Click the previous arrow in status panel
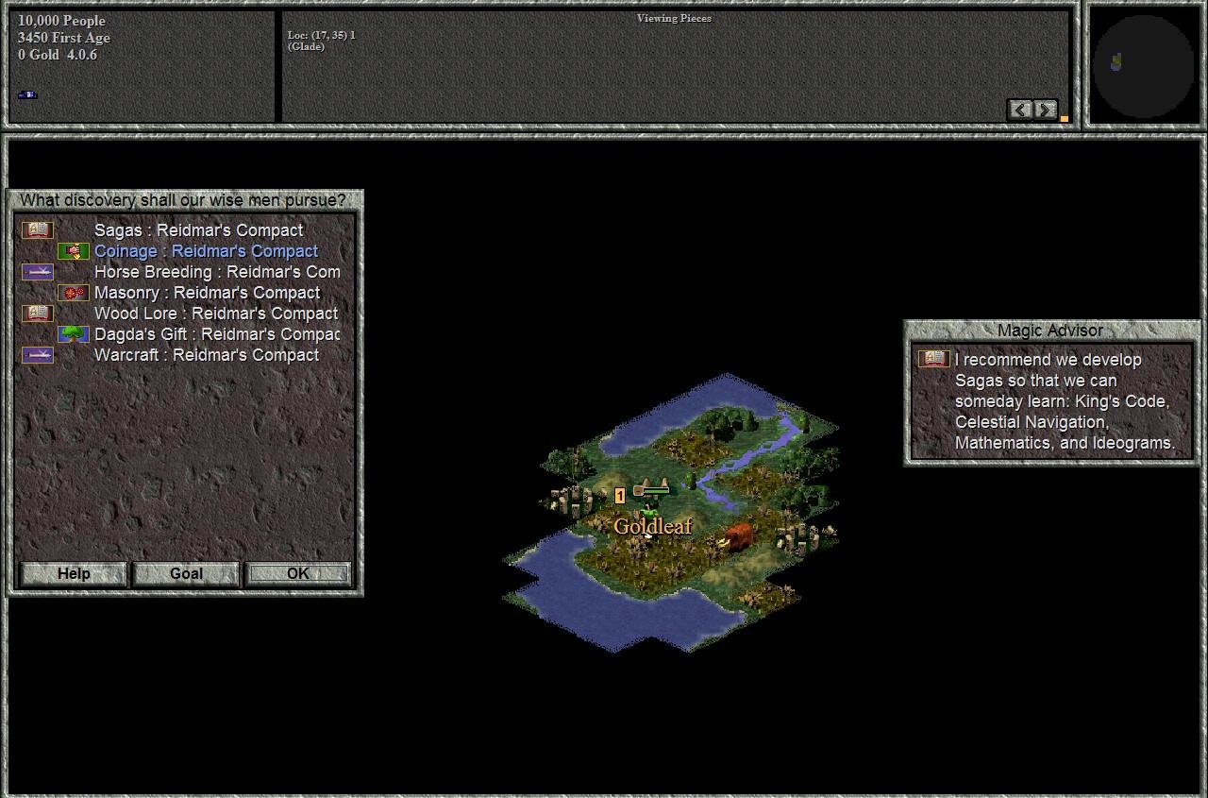 pos(1020,110)
